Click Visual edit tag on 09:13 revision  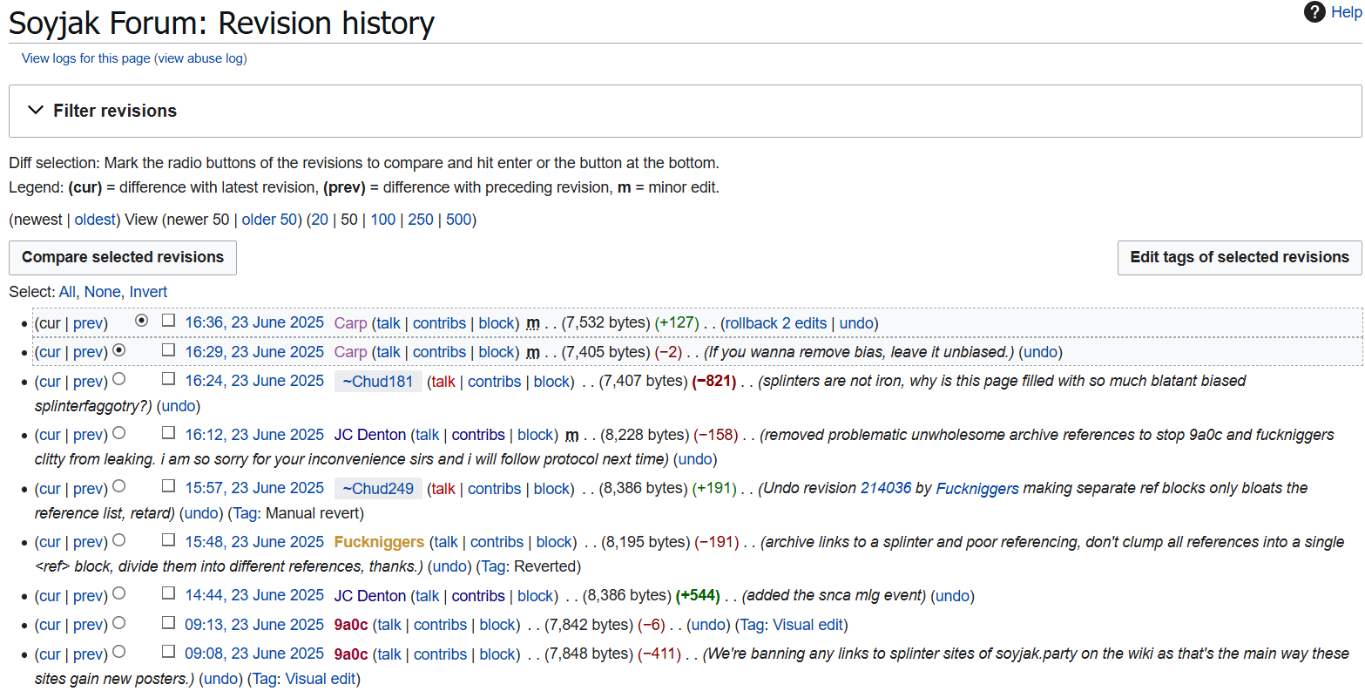tap(808, 625)
